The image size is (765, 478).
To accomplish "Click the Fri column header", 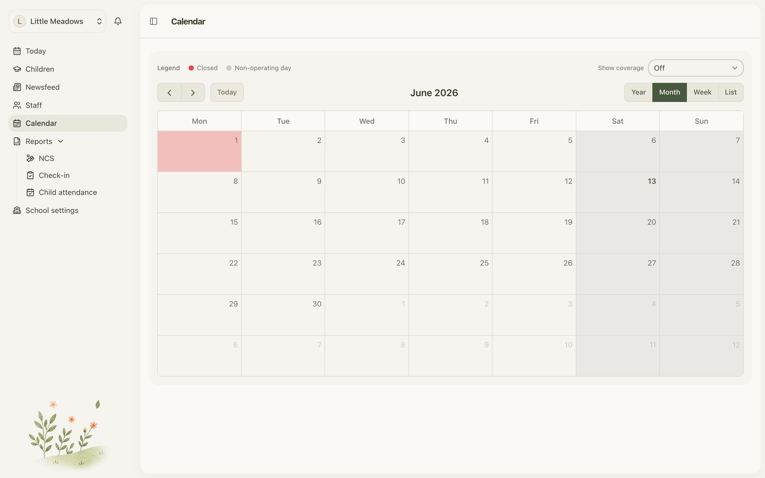I will (x=534, y=121).
